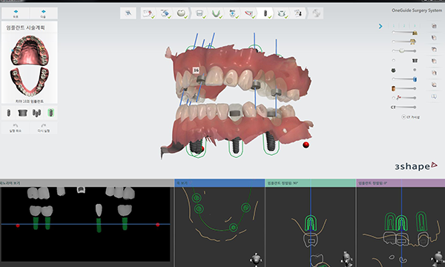
Task: Click the redo button in left panel
Action: [44, 128]
